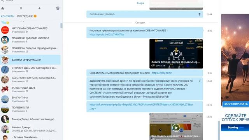Open chat ПЛАНЁРКА Лидеров структуры Ирин...
The image size is (249, 140).
click(30, 49)
